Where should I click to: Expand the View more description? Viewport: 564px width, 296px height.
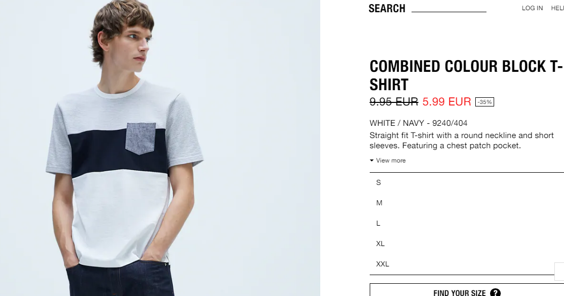point(388,160)
